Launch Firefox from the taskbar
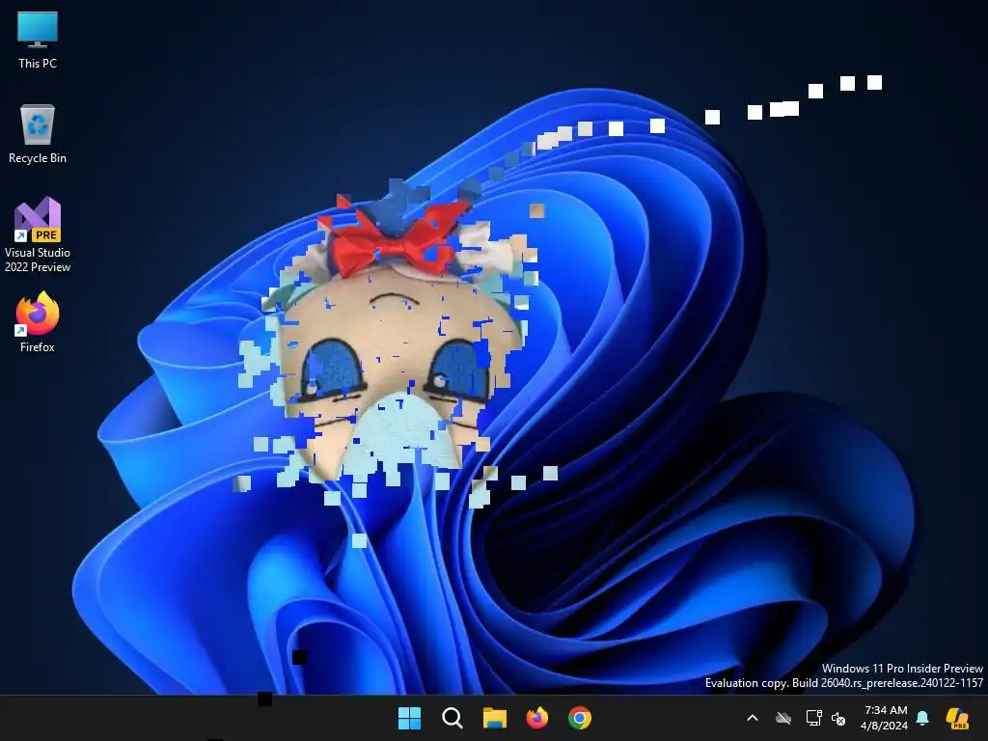Image resolution: width=988 pixels, height=741 pixels. click(536, 718)
